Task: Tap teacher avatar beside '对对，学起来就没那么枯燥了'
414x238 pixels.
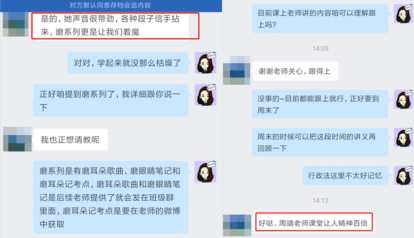Action: pyautogui.click(x=206, y=63)
